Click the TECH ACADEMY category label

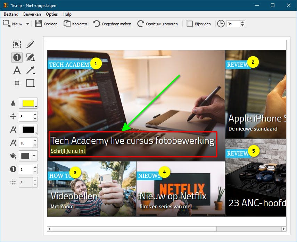tap(70, 65)
